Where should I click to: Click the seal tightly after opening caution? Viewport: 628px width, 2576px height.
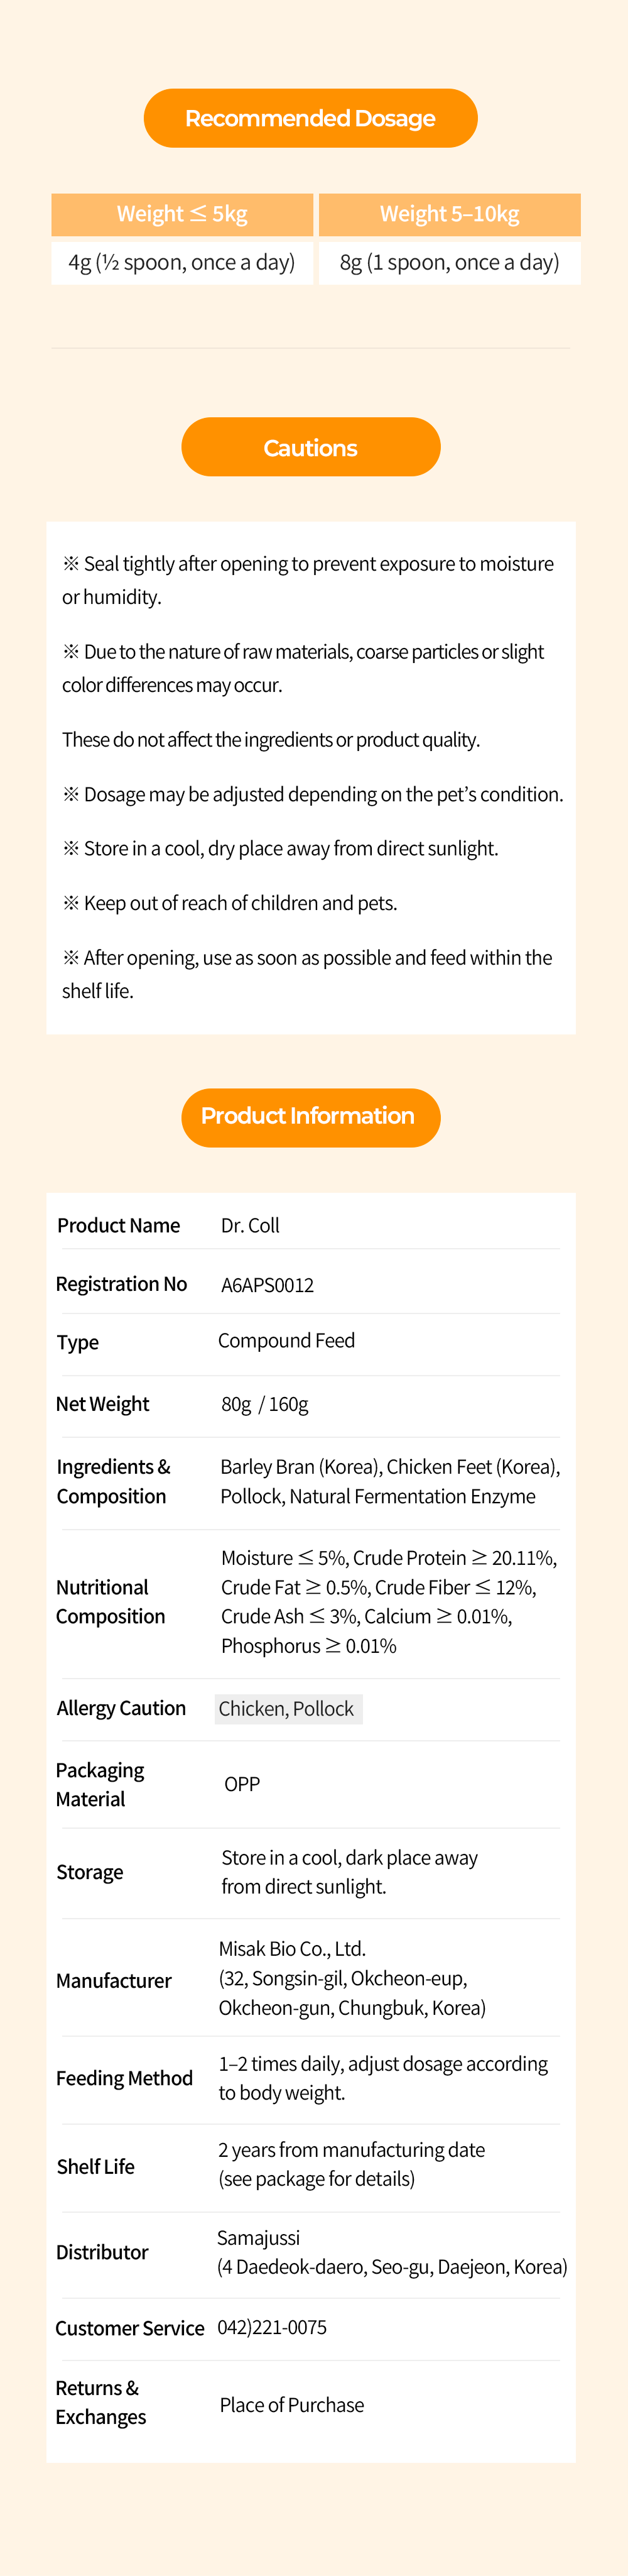[308, 580]
